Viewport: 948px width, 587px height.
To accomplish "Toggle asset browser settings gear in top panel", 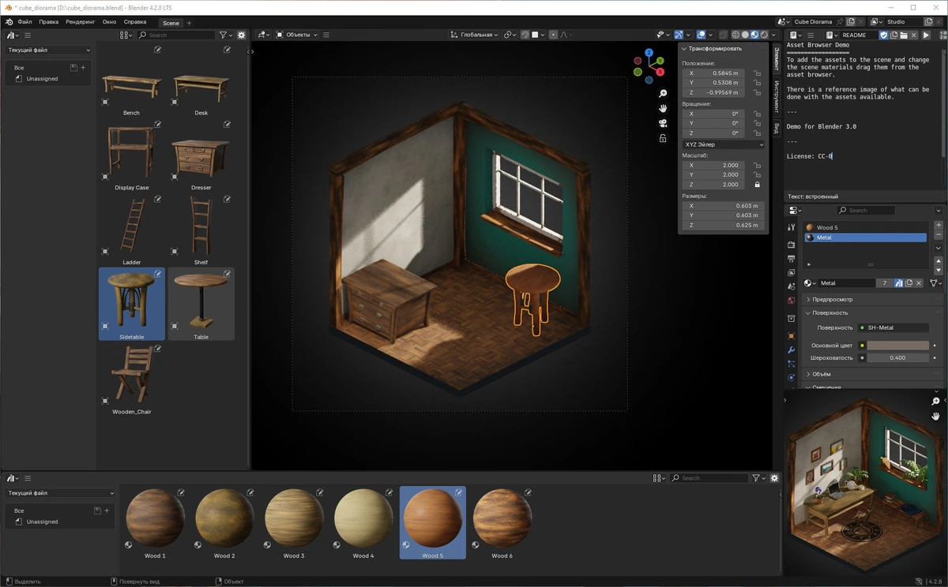I will (242, 35).
